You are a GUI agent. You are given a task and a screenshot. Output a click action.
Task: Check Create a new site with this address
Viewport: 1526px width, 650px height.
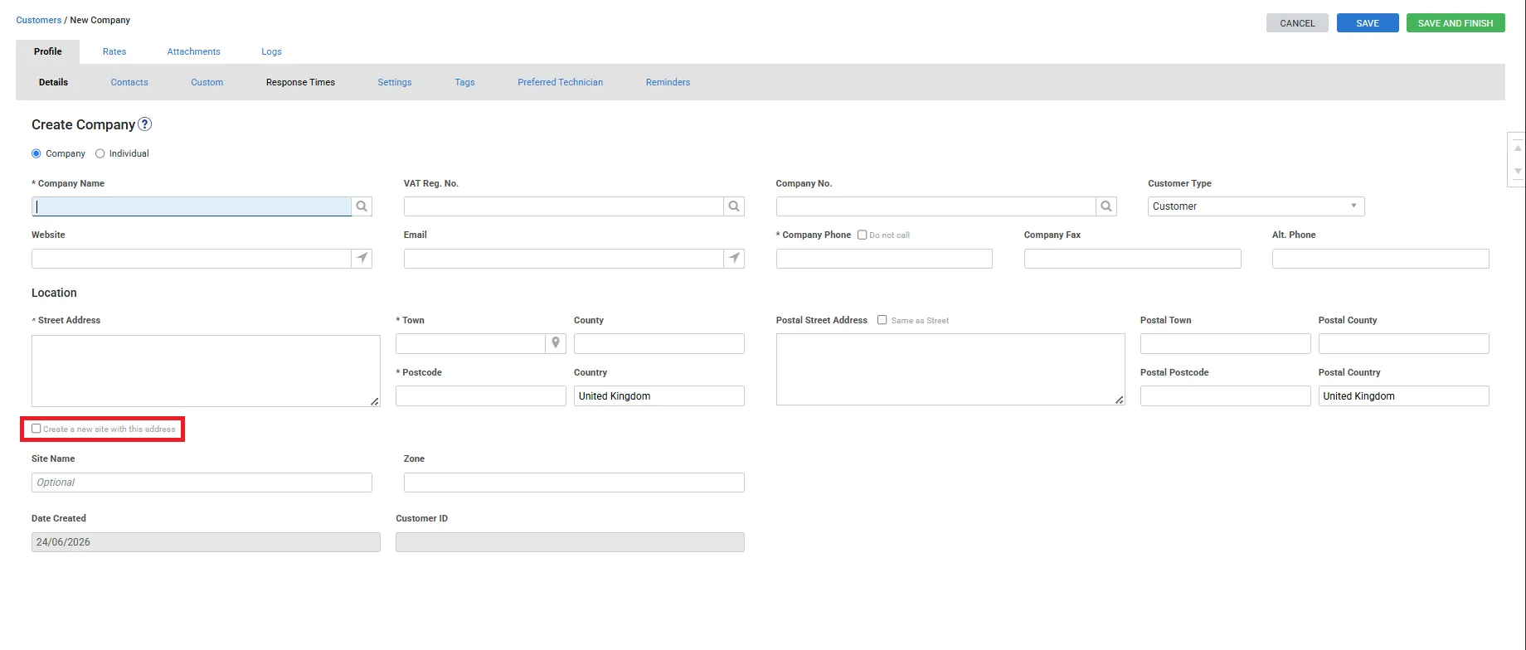pyautogui.click(x=36, y=429)
